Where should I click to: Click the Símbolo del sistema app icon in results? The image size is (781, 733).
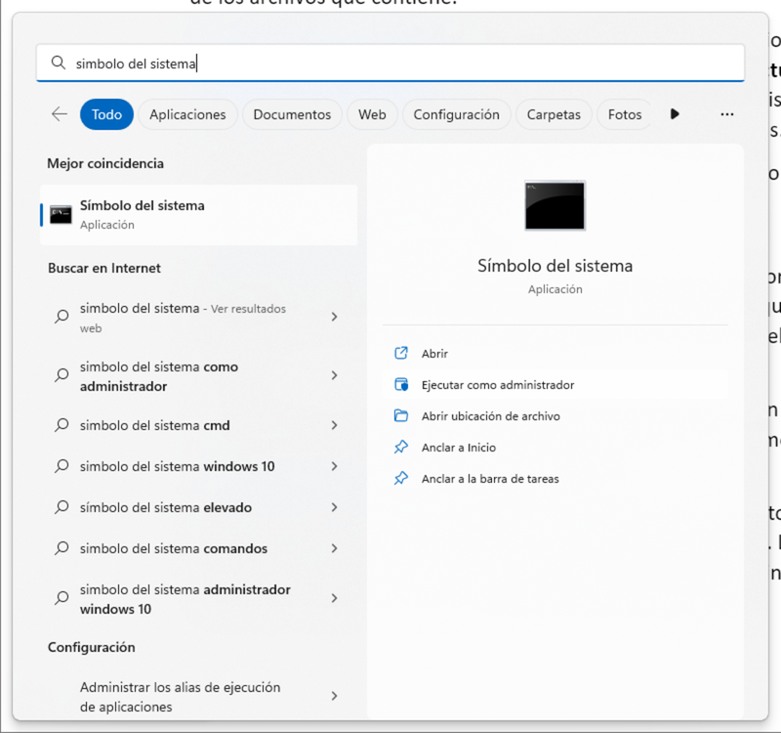click(x=60, y=214)
